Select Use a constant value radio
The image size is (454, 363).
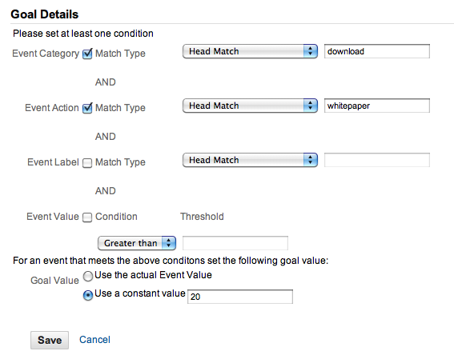(x=88, y=295)
